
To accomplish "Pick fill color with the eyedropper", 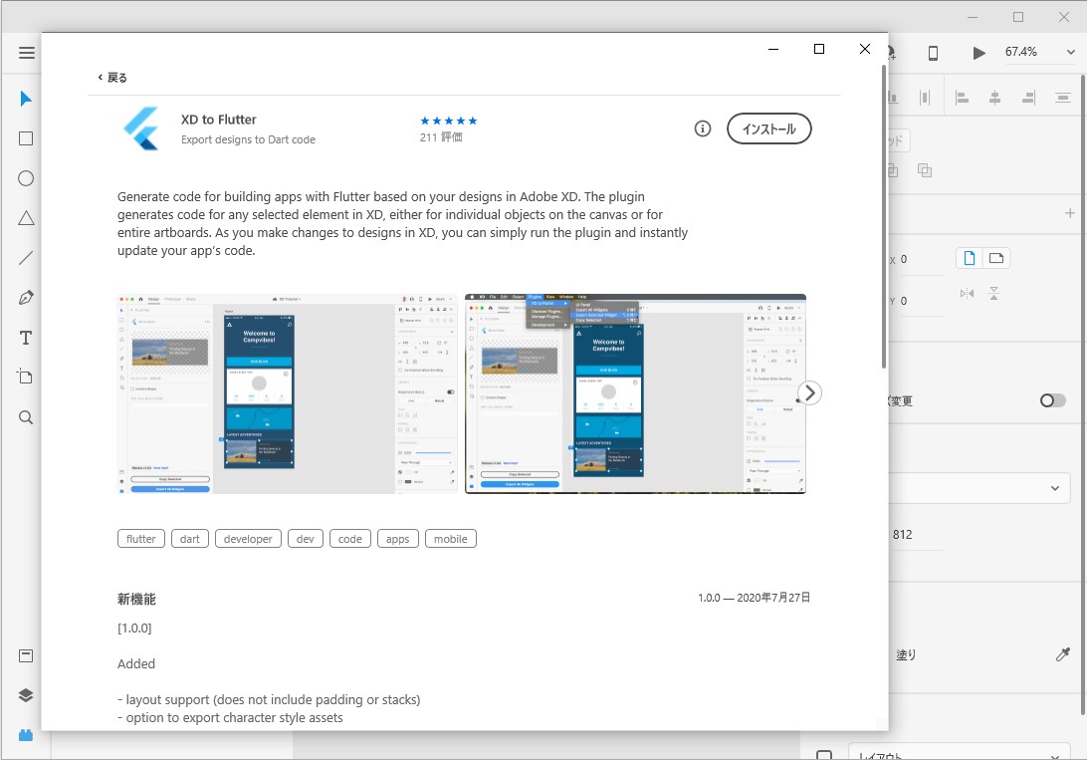I will click(x=1064, y=654).
